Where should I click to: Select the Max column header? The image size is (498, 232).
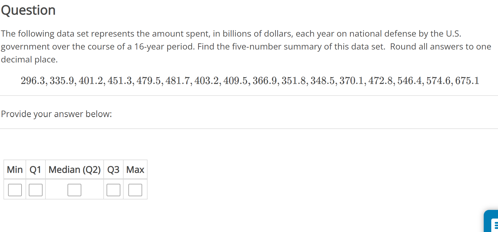click(135, 170)
